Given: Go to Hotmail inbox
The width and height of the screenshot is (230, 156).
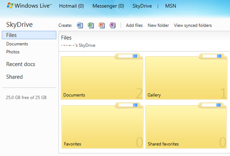Looking at the screenshot, I should [x=72, y=6].
